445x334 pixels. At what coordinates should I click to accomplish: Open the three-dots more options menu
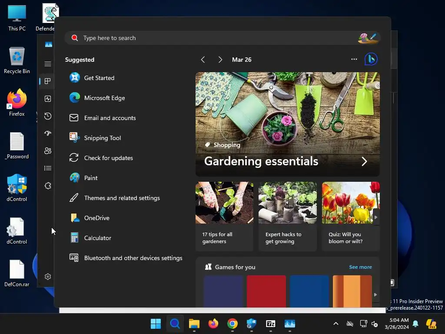(354, 59)
